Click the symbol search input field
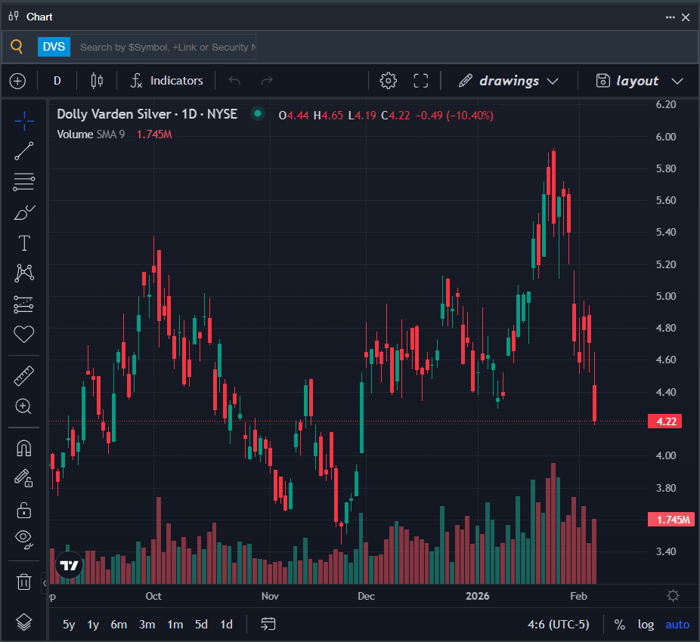Viewport: 700px width, 642px height. tap(166, 47)
